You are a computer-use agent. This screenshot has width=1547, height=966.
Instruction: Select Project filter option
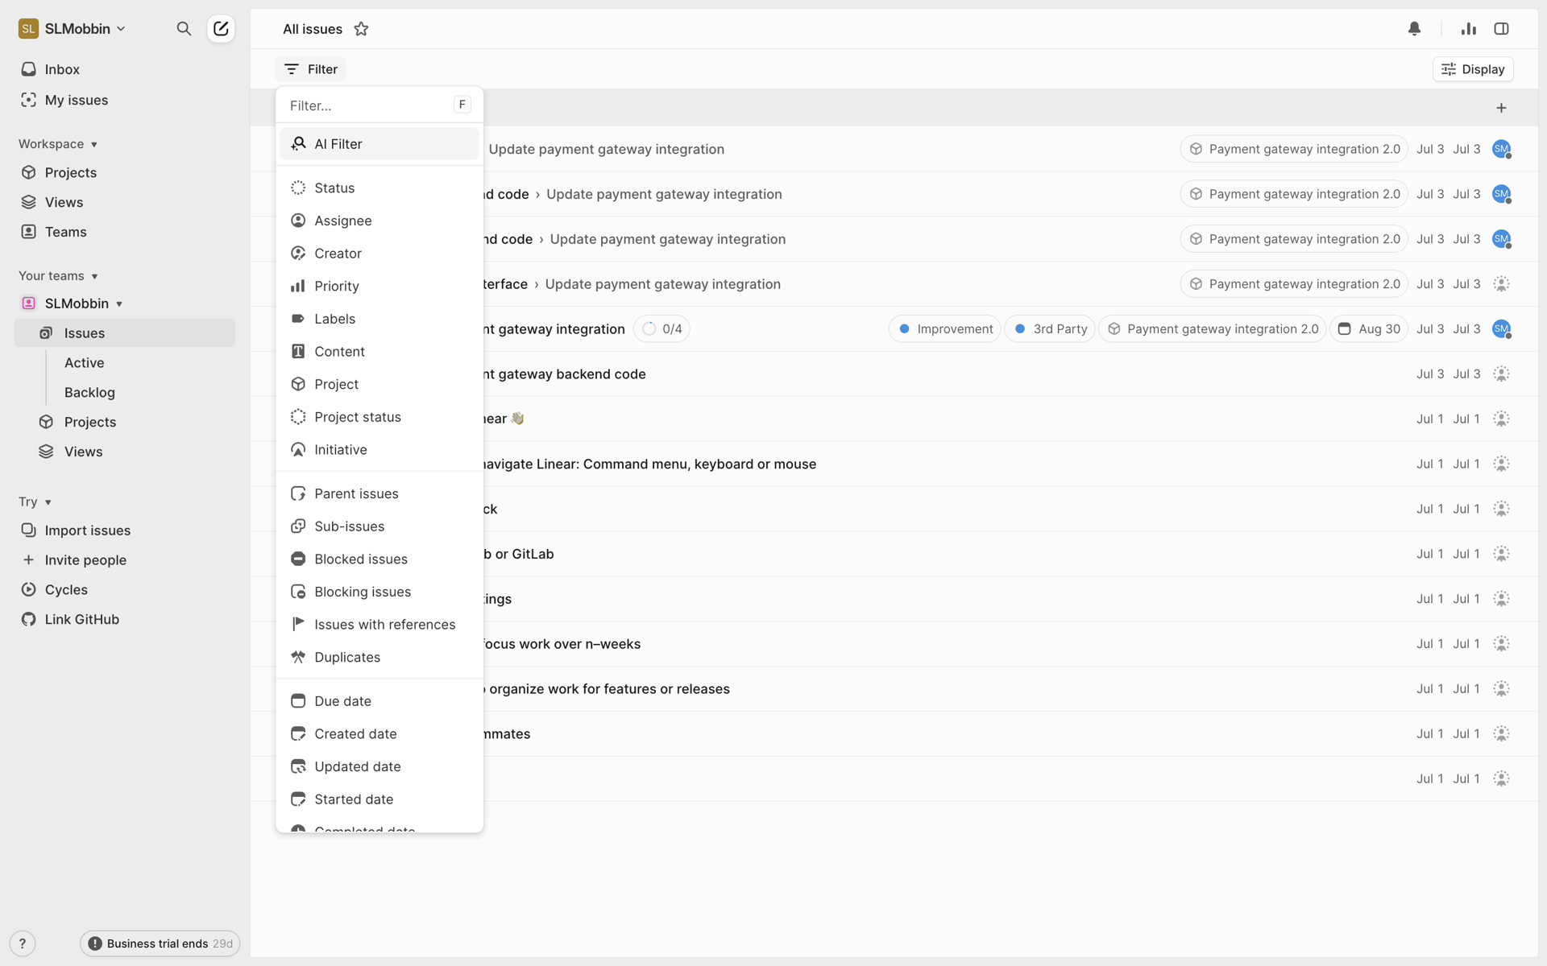click(379, 385)
